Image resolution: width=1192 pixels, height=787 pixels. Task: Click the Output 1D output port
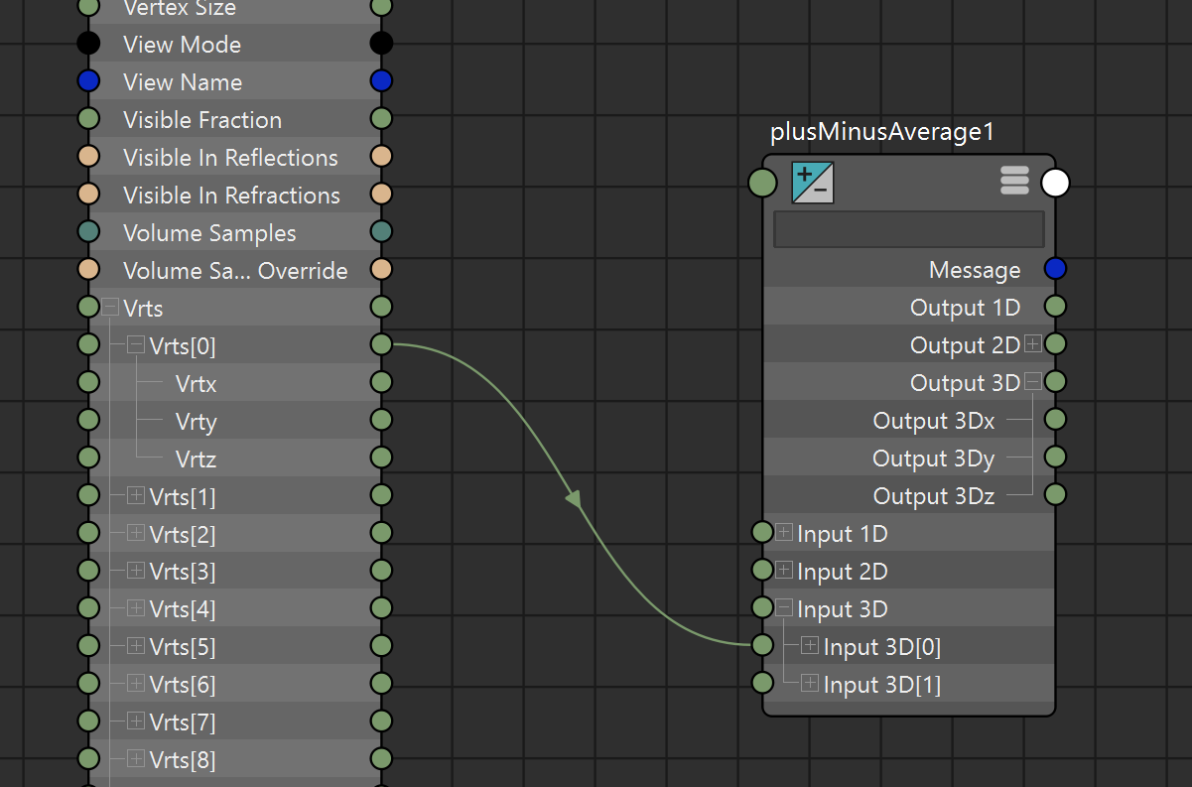[1055, 307]
